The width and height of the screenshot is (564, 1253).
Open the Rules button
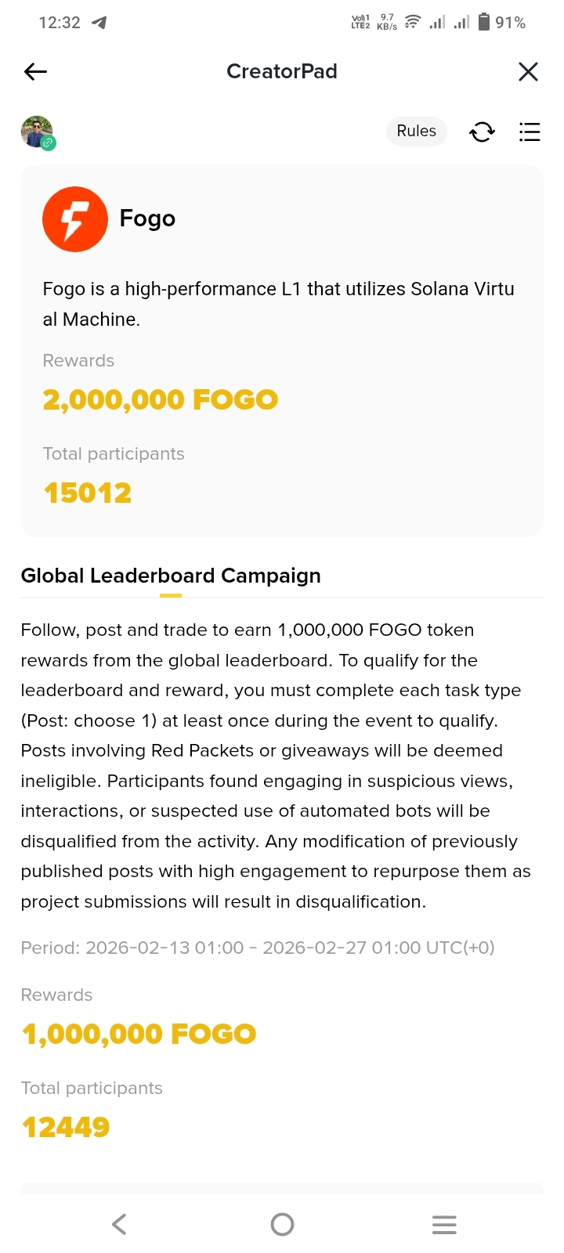tap(416, 132)
